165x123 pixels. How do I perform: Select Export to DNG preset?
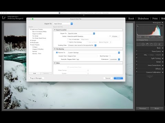point(37,34)
